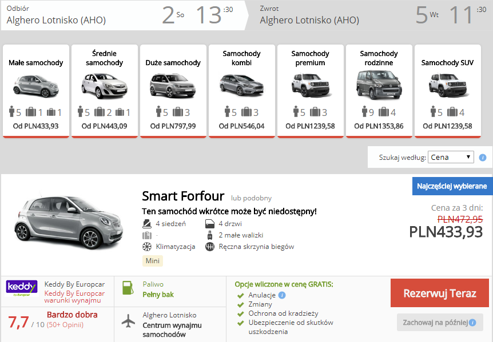Click the gearbox icon by Ręczna skrzynia biegów
The width and height of the screenshot is (493, 342).
(210, 247)
